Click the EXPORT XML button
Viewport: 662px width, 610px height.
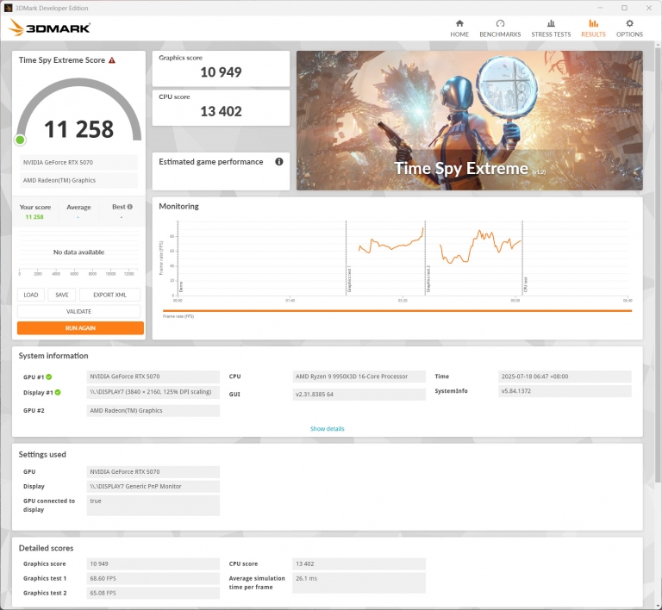(x=109, y=295)
